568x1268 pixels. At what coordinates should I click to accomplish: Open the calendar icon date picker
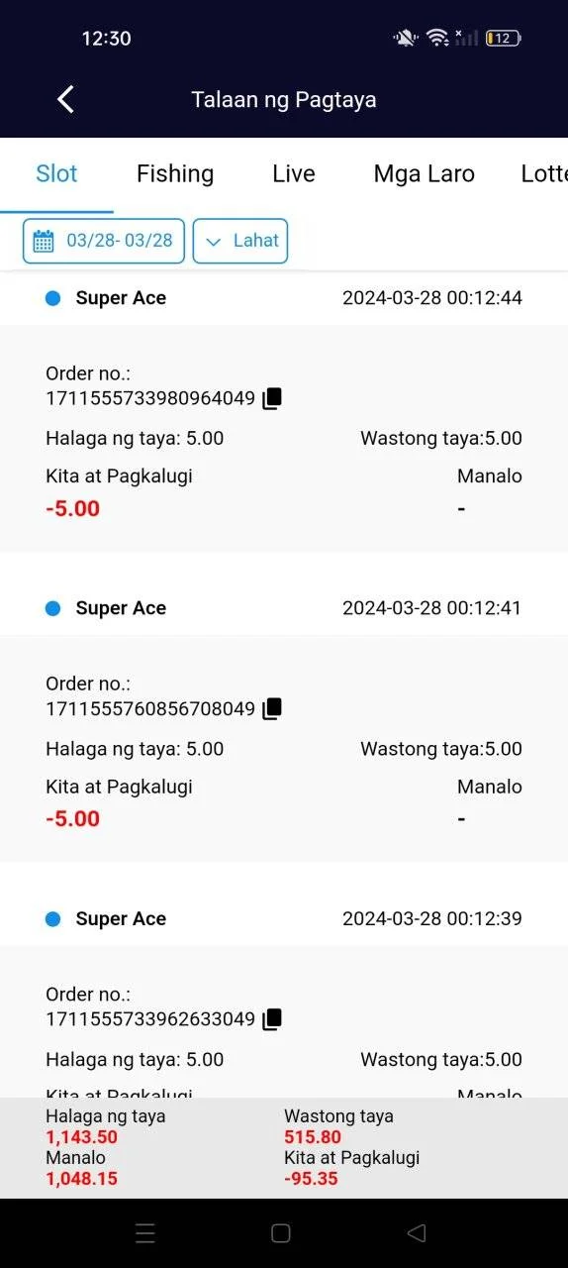(44, 241)
